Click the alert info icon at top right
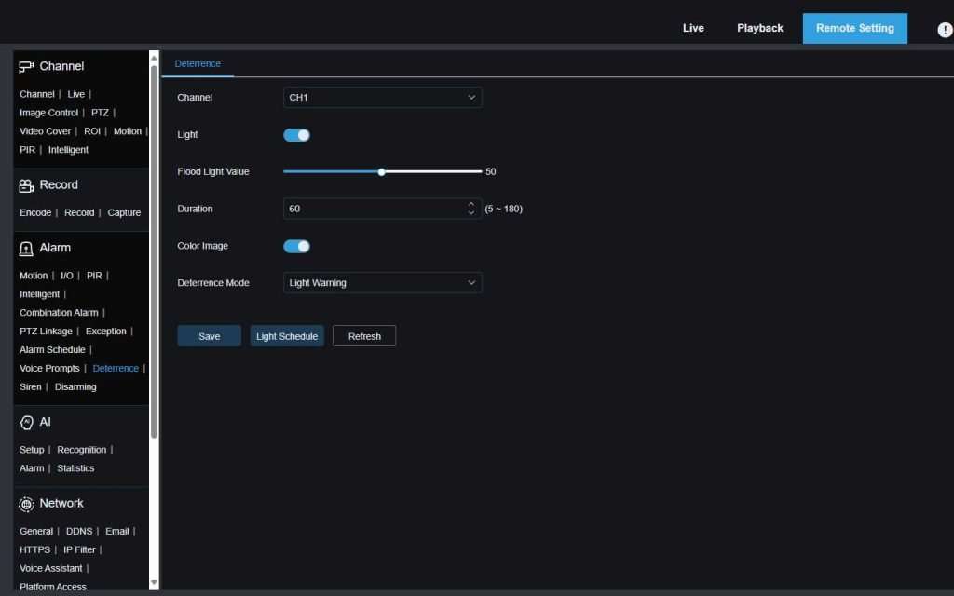Screen dimensions: 954x596 click(945, 30)
